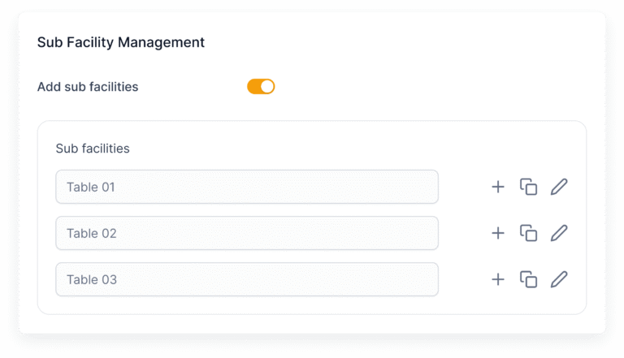The image size is (624, 358).
Task: Duplicate the Table 03 sub facility
Action: point(529,280)
